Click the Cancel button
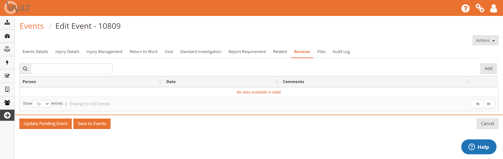The image size is (503, 159). 488,124
